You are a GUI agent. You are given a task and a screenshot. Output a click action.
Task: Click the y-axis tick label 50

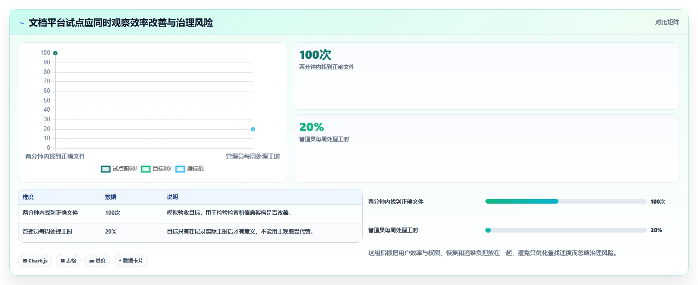47,101
